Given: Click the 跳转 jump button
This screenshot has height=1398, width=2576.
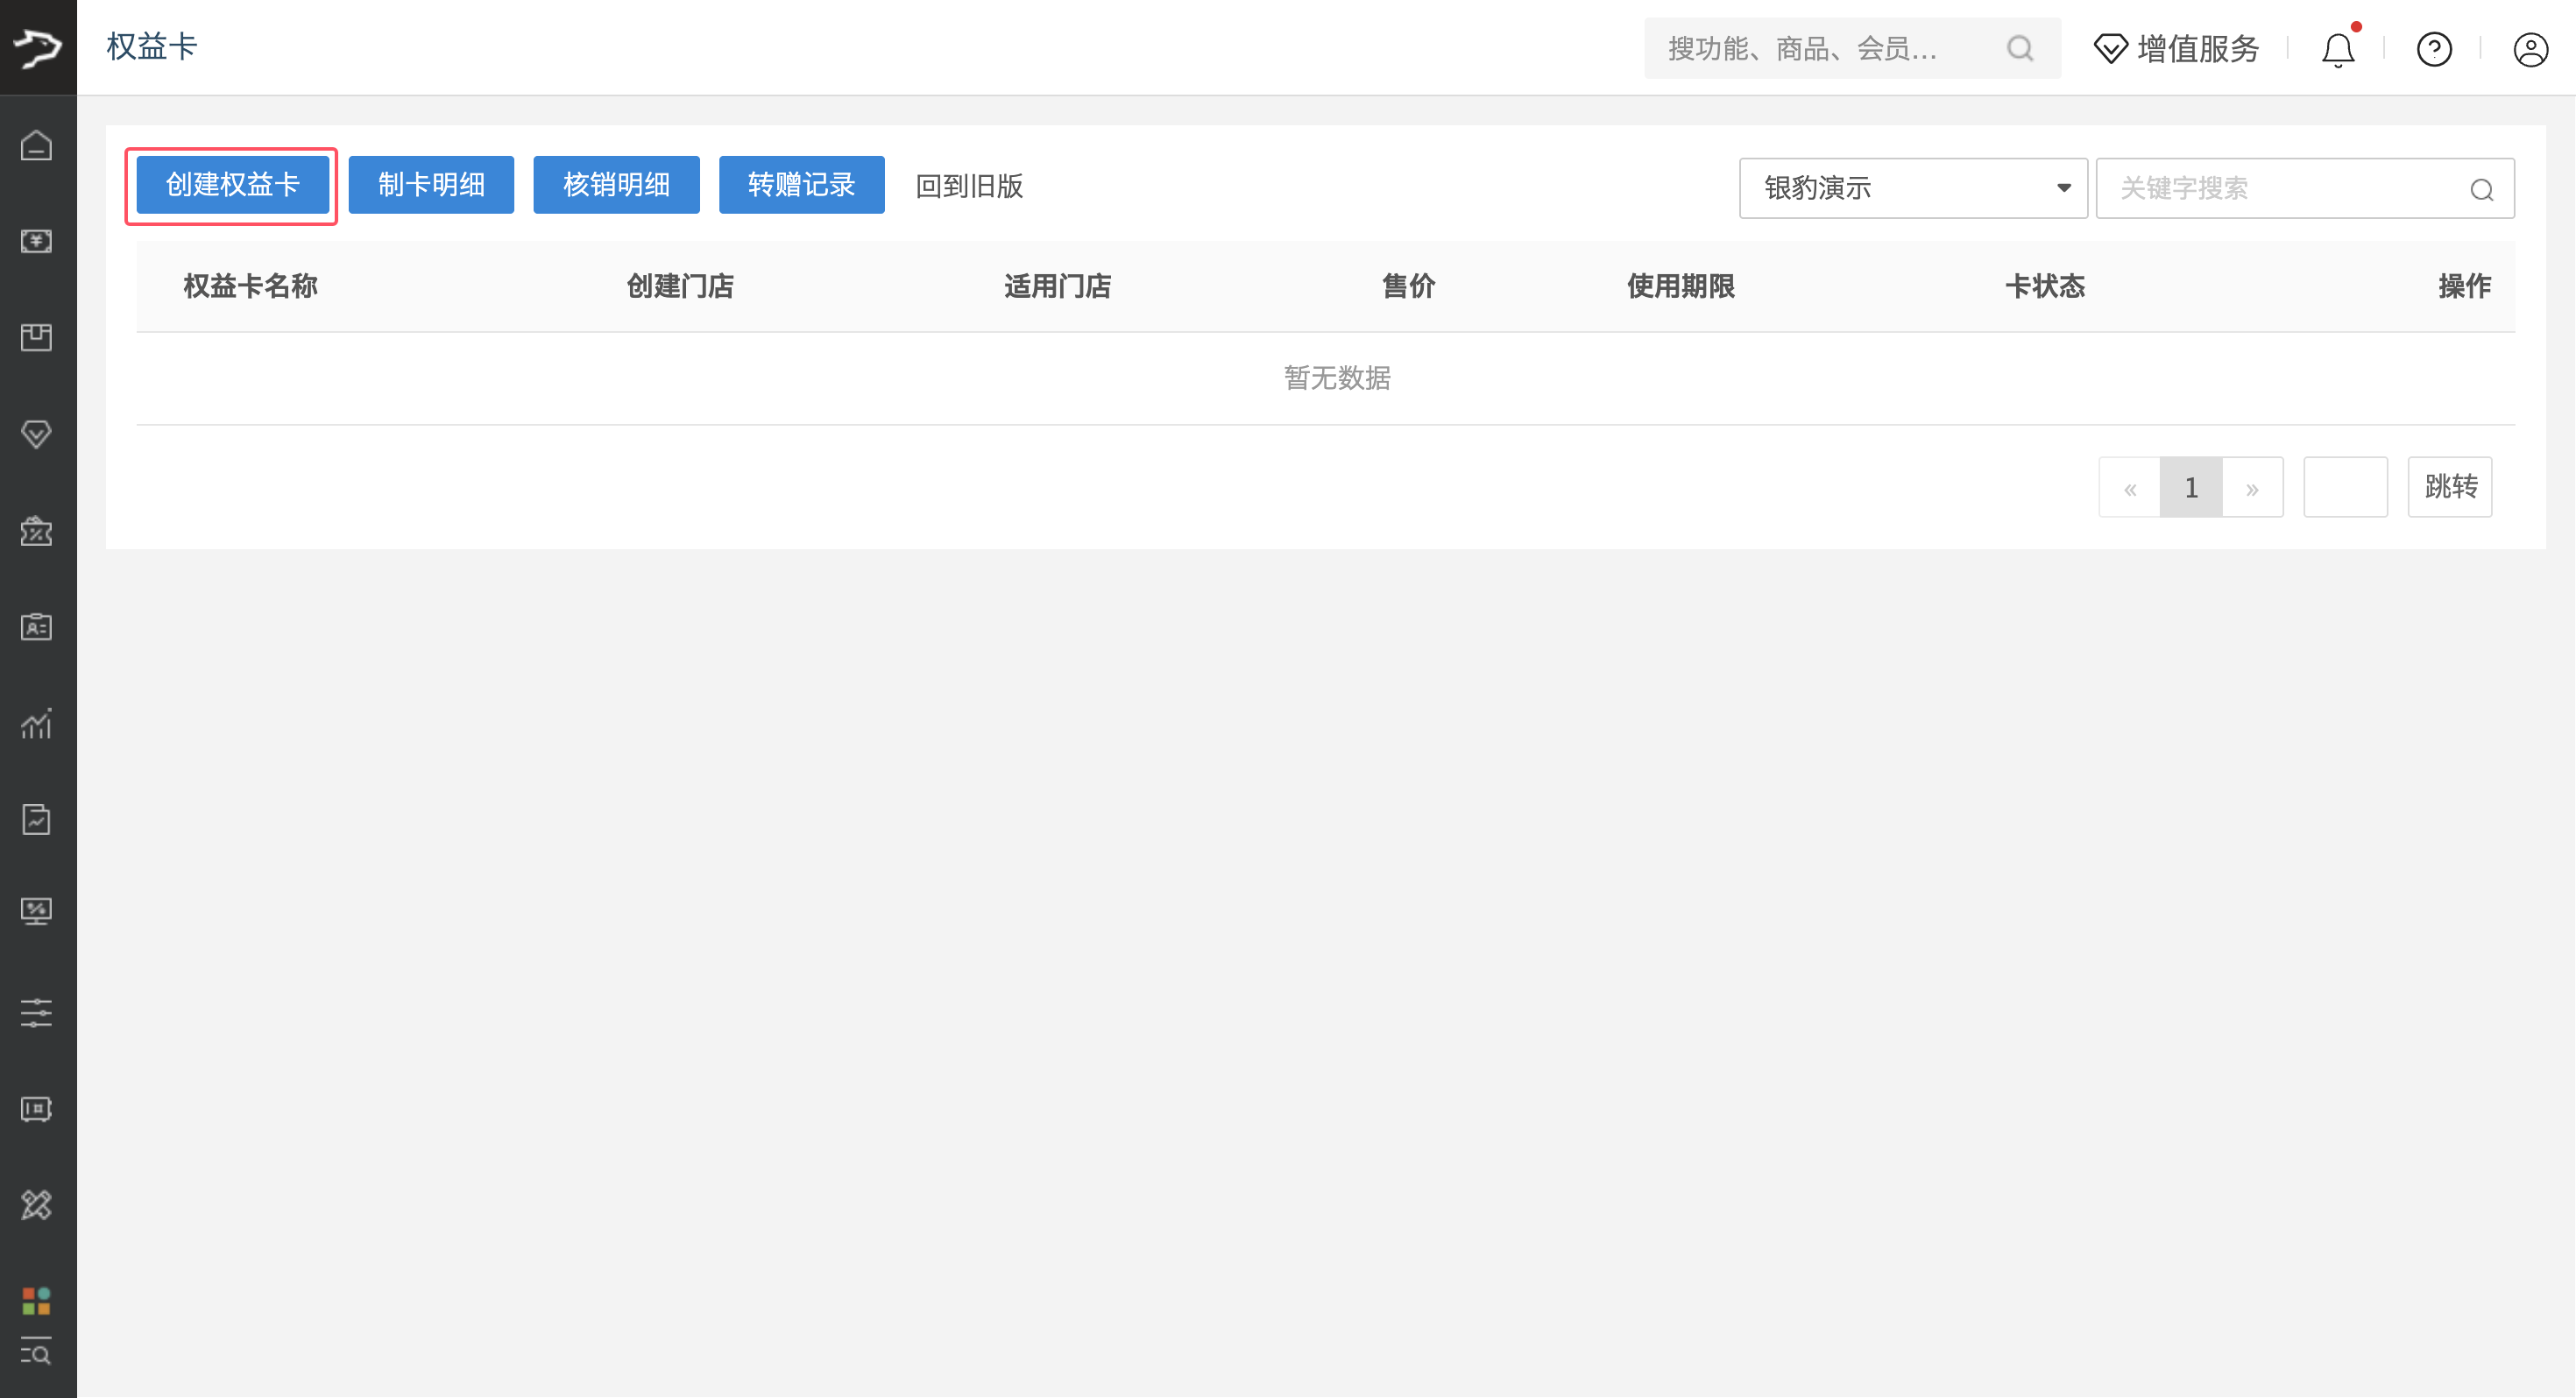Looking at the screenshot, I should point(2450,487).
